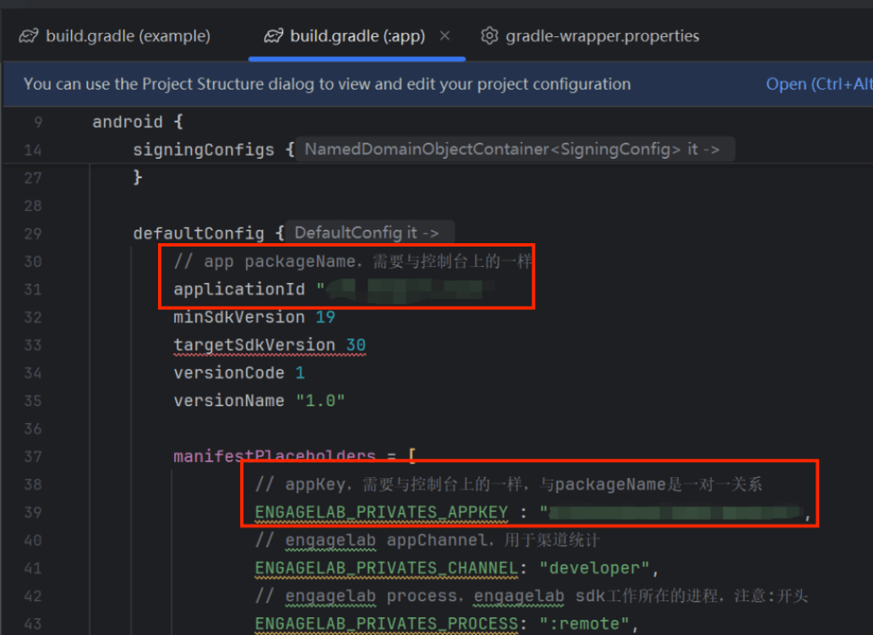
Task: Switch to build.gradle (example) tab
Action: tap(115, 36)
